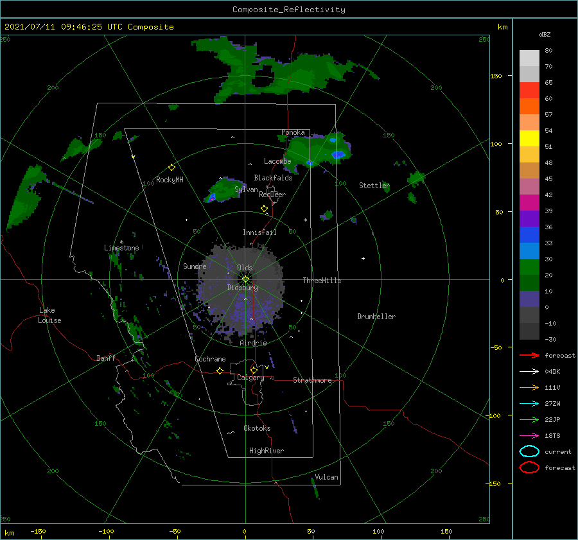This screenshot has height=540, width=578.
Task: Click the red forecast arrow in legend
Action: [x=529, y=355]
